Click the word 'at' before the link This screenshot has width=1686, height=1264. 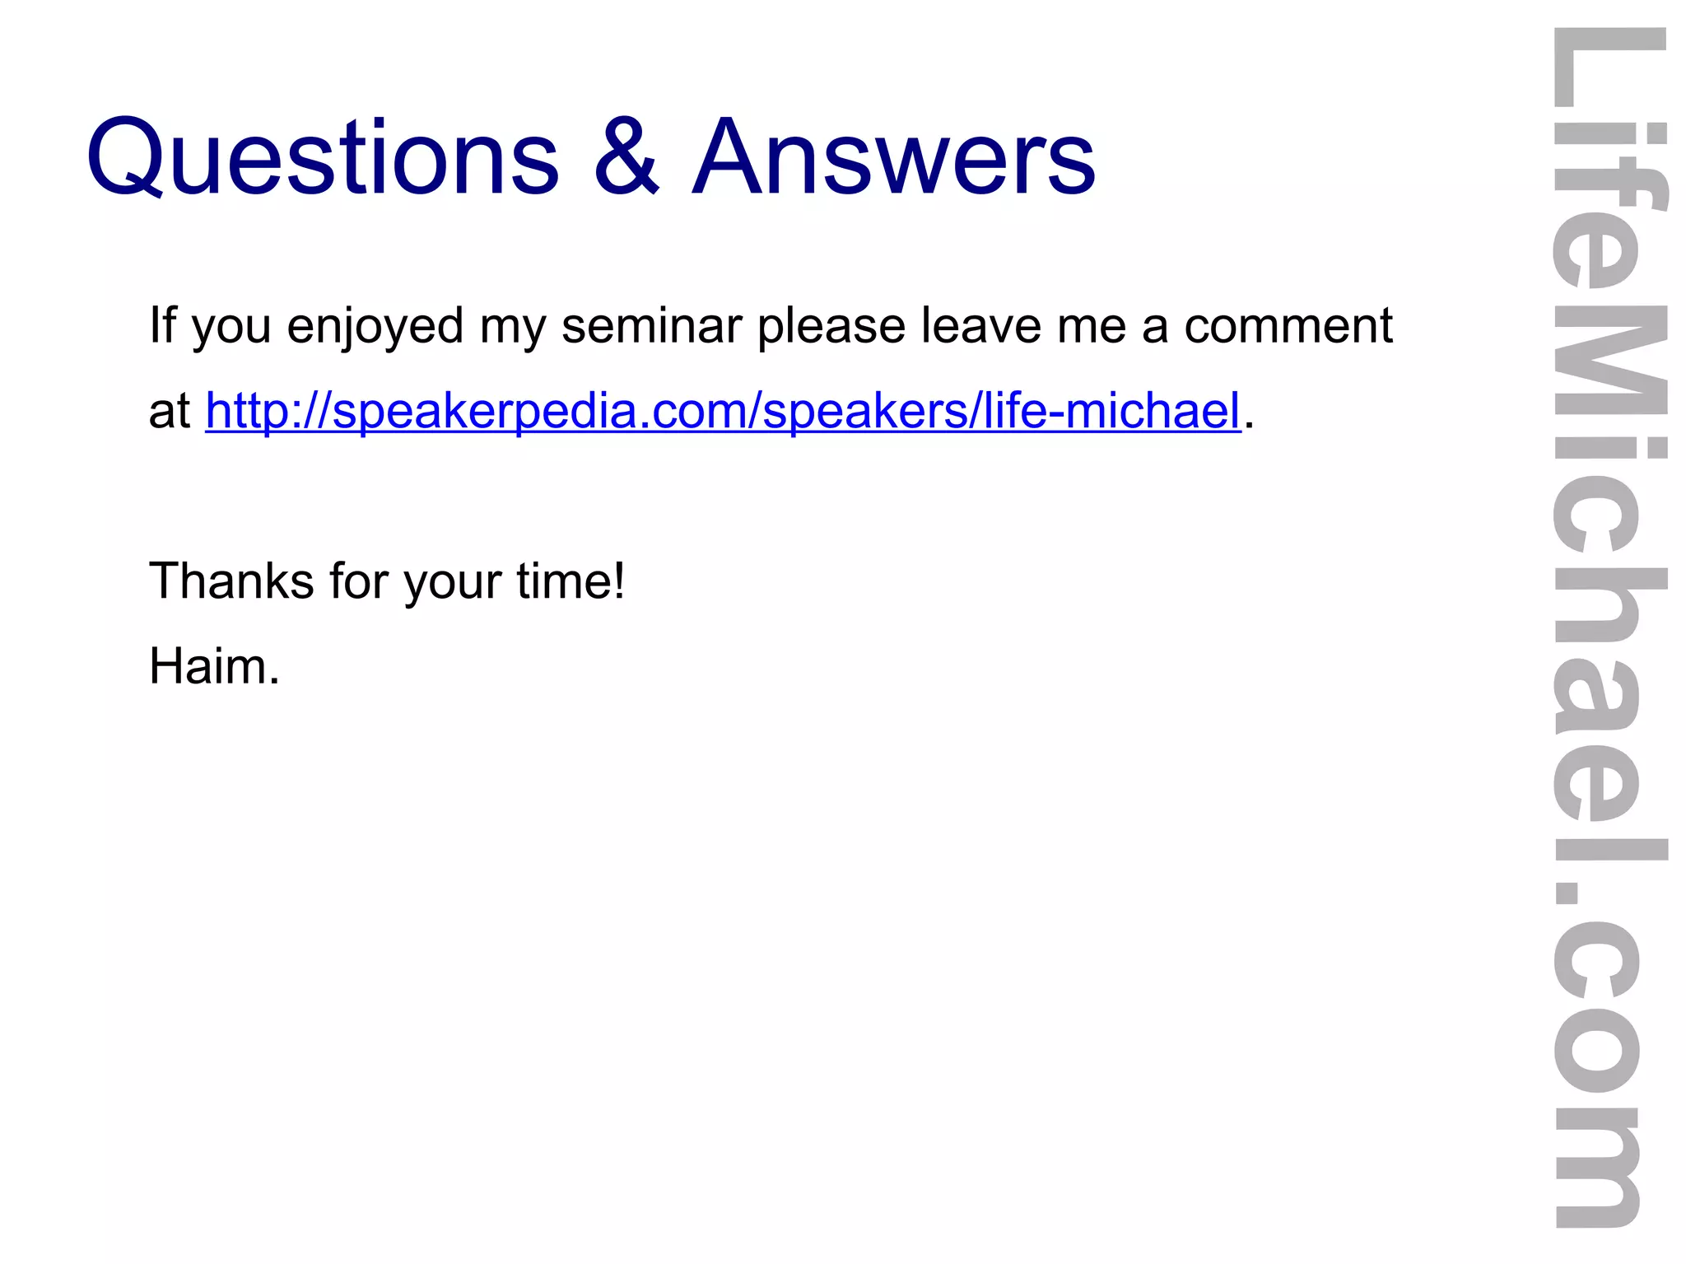coord(170,411)
